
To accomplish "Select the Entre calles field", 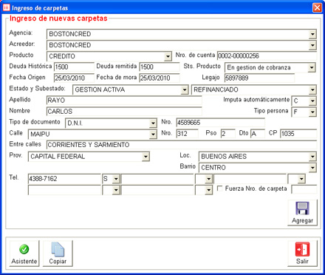I will click(x=182, y=145).
